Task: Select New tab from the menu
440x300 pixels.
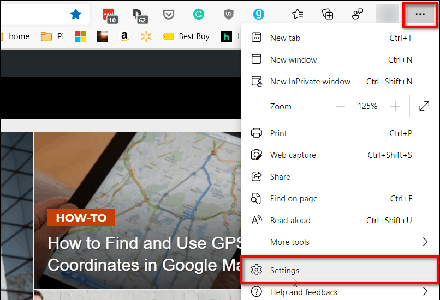Action: coord(340,38)
